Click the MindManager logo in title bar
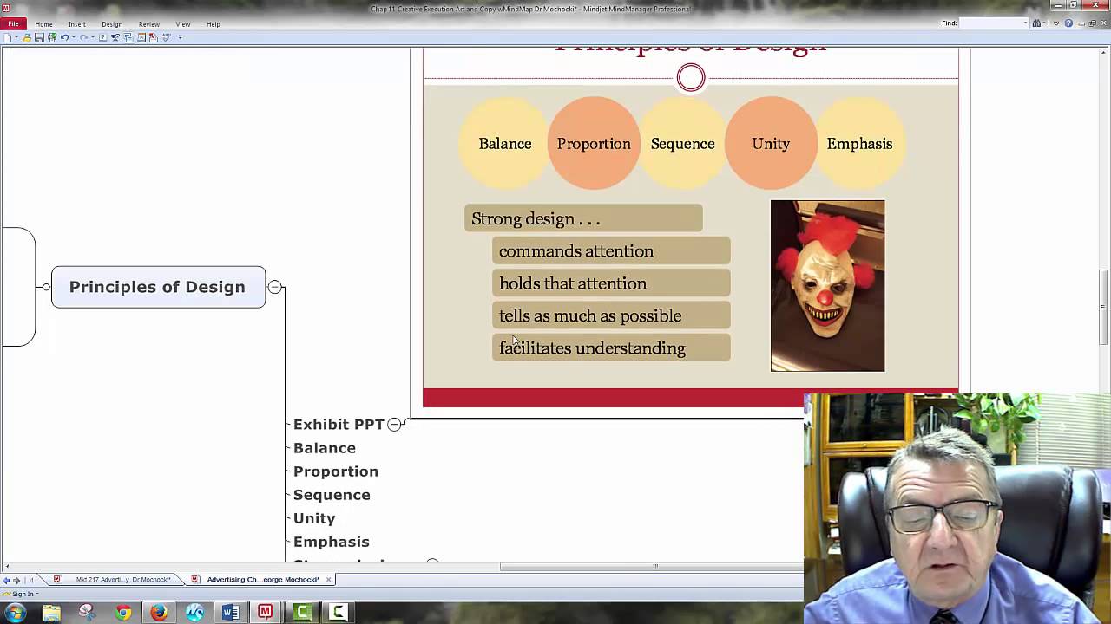The image size is (1111, 624). tap(5, 9)
